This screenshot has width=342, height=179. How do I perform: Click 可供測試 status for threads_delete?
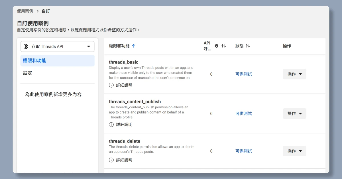(244, 151)
